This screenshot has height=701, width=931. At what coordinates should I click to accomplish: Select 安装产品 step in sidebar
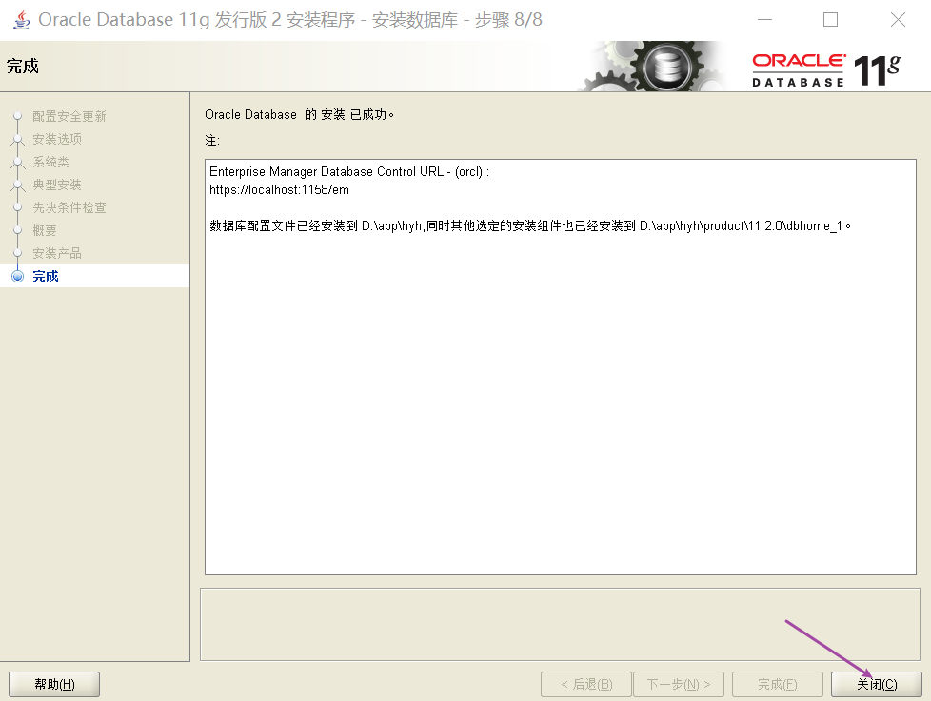click(x=57, y=253)
